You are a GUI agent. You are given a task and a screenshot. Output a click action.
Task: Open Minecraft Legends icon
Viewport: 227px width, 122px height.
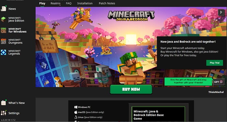pos(3,52)
